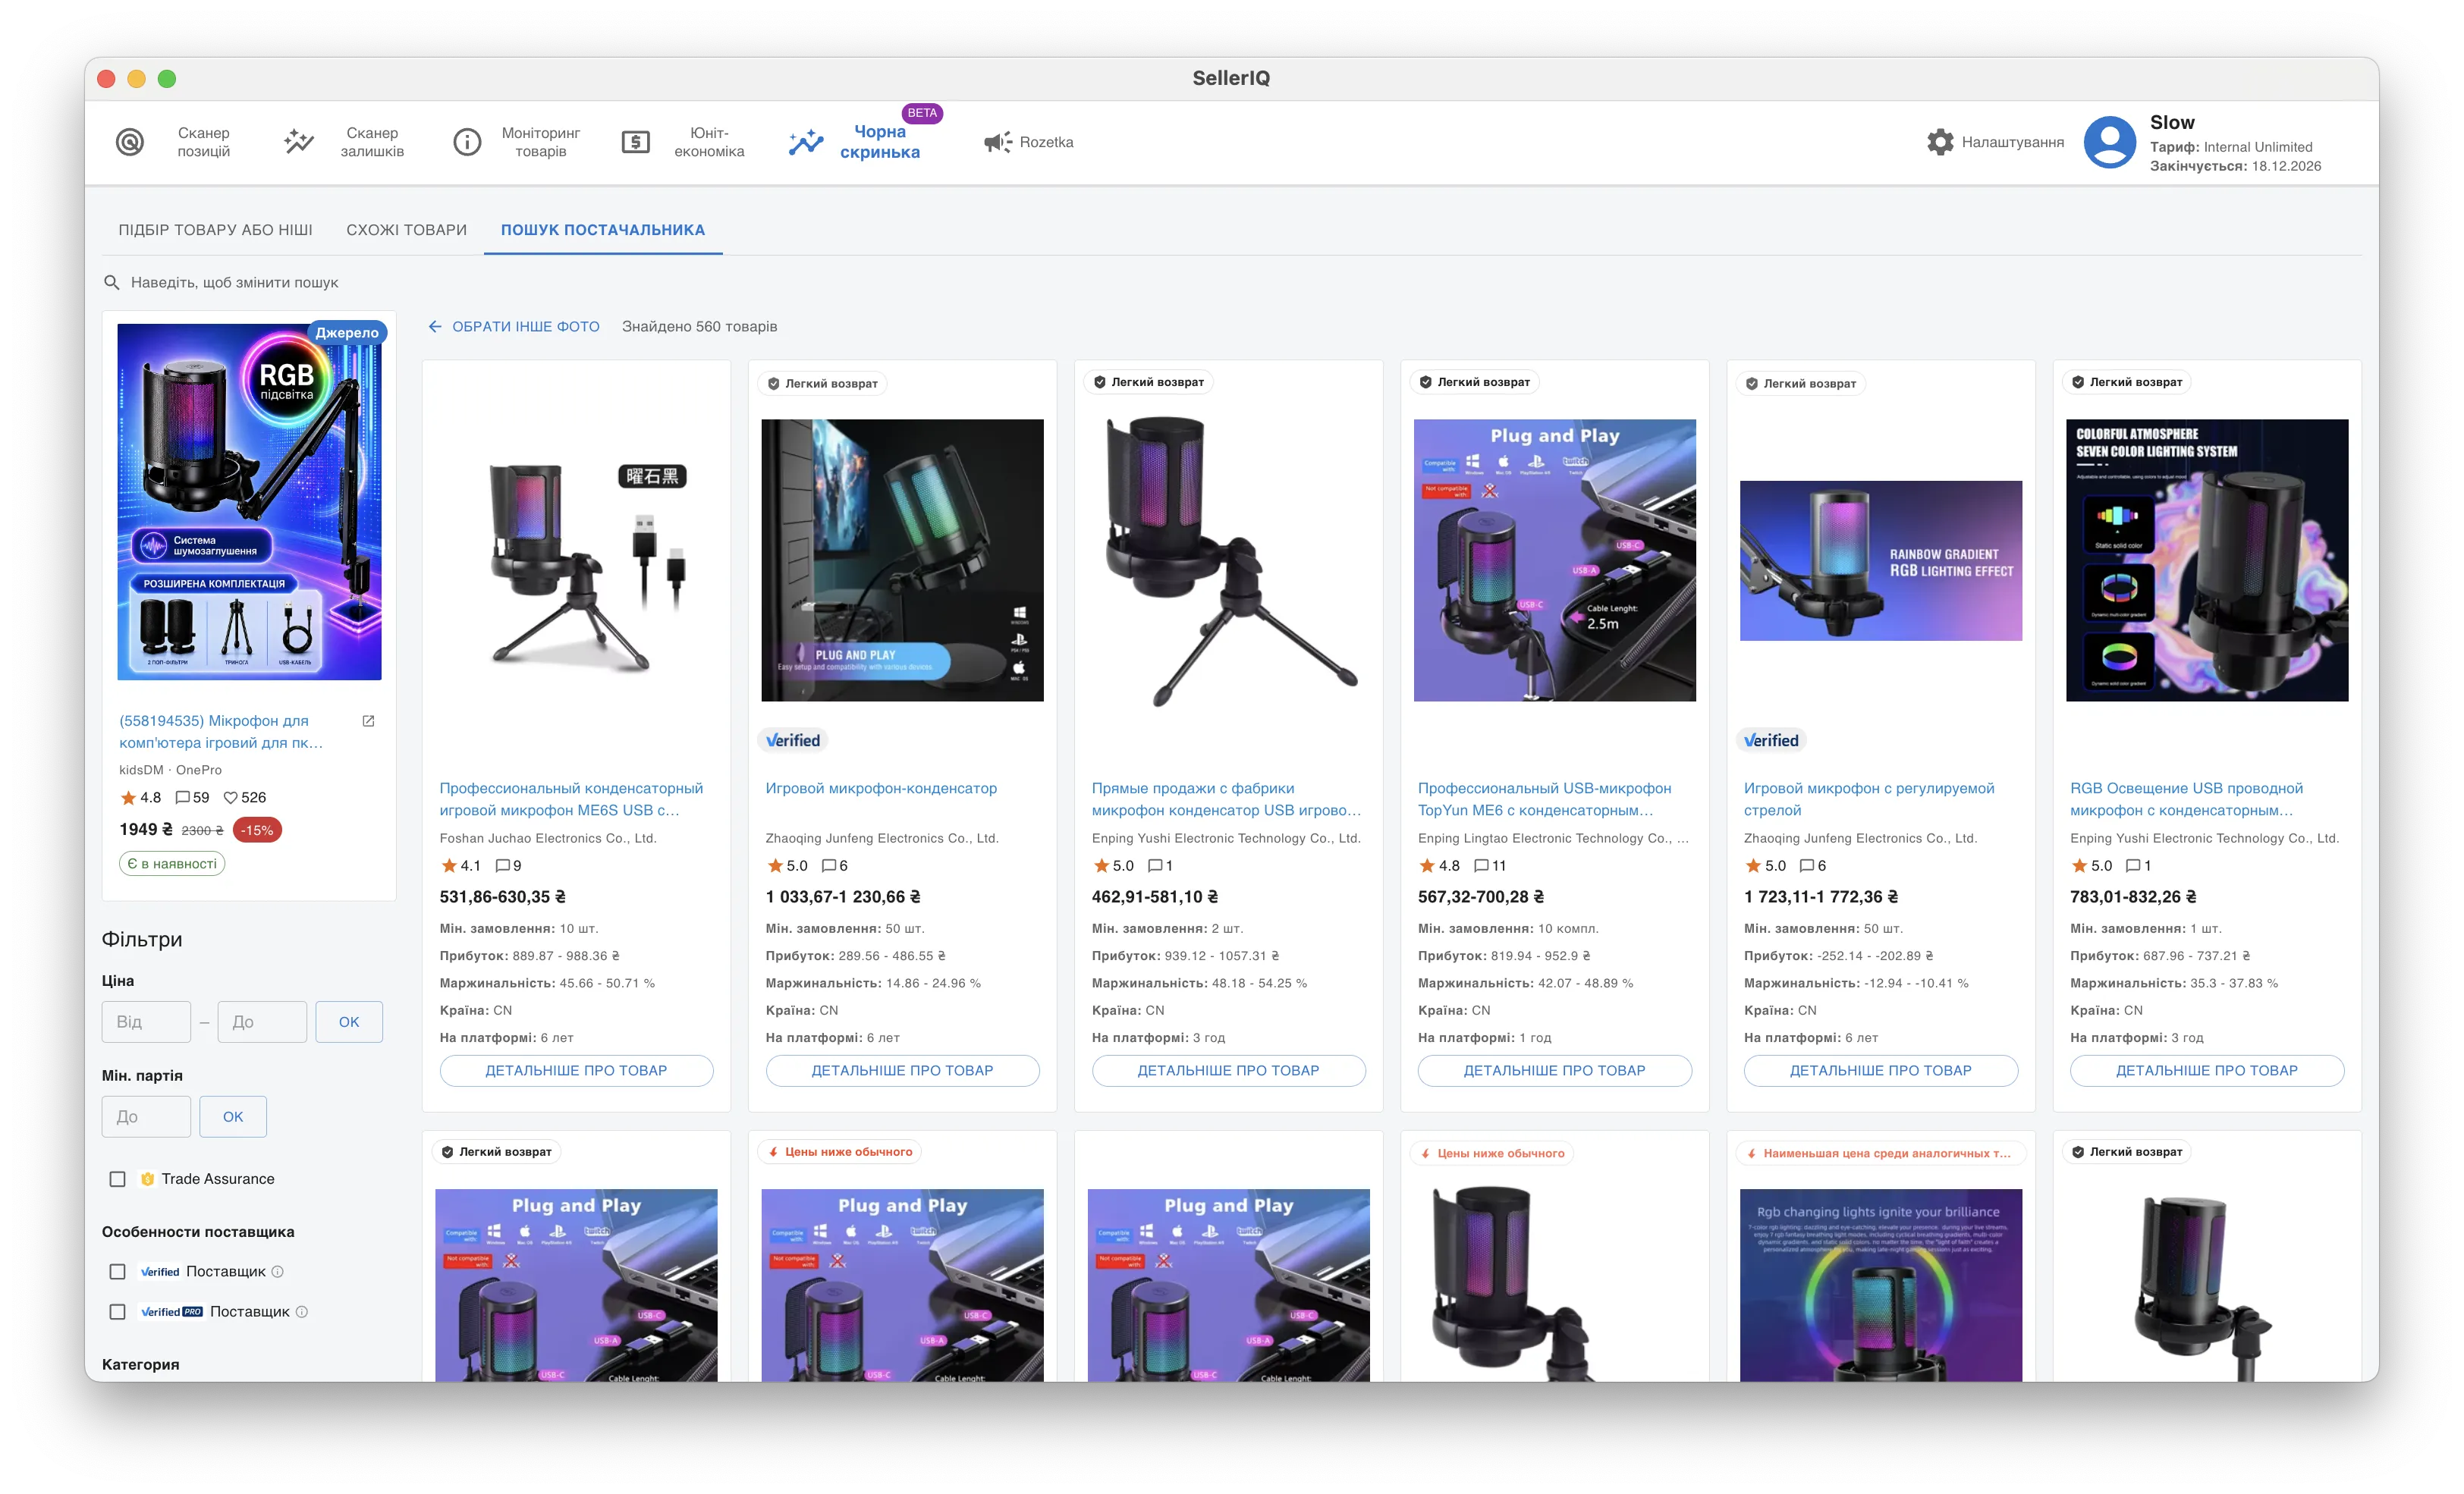Click the Юніт-економіка dollar icon
Screen dimensions: 2464x1494
coord(636,142)
